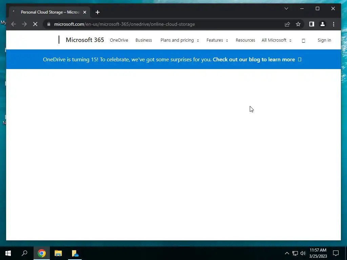347x260 pixels.
Task: Open Chrome side panel
Action: [312, 24]
